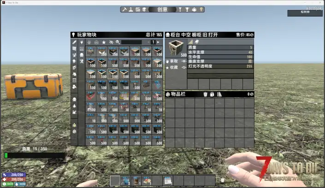Select the fourth hotbar slot item
This screenshot has height=188, width=325.
(x=147, y=181)
